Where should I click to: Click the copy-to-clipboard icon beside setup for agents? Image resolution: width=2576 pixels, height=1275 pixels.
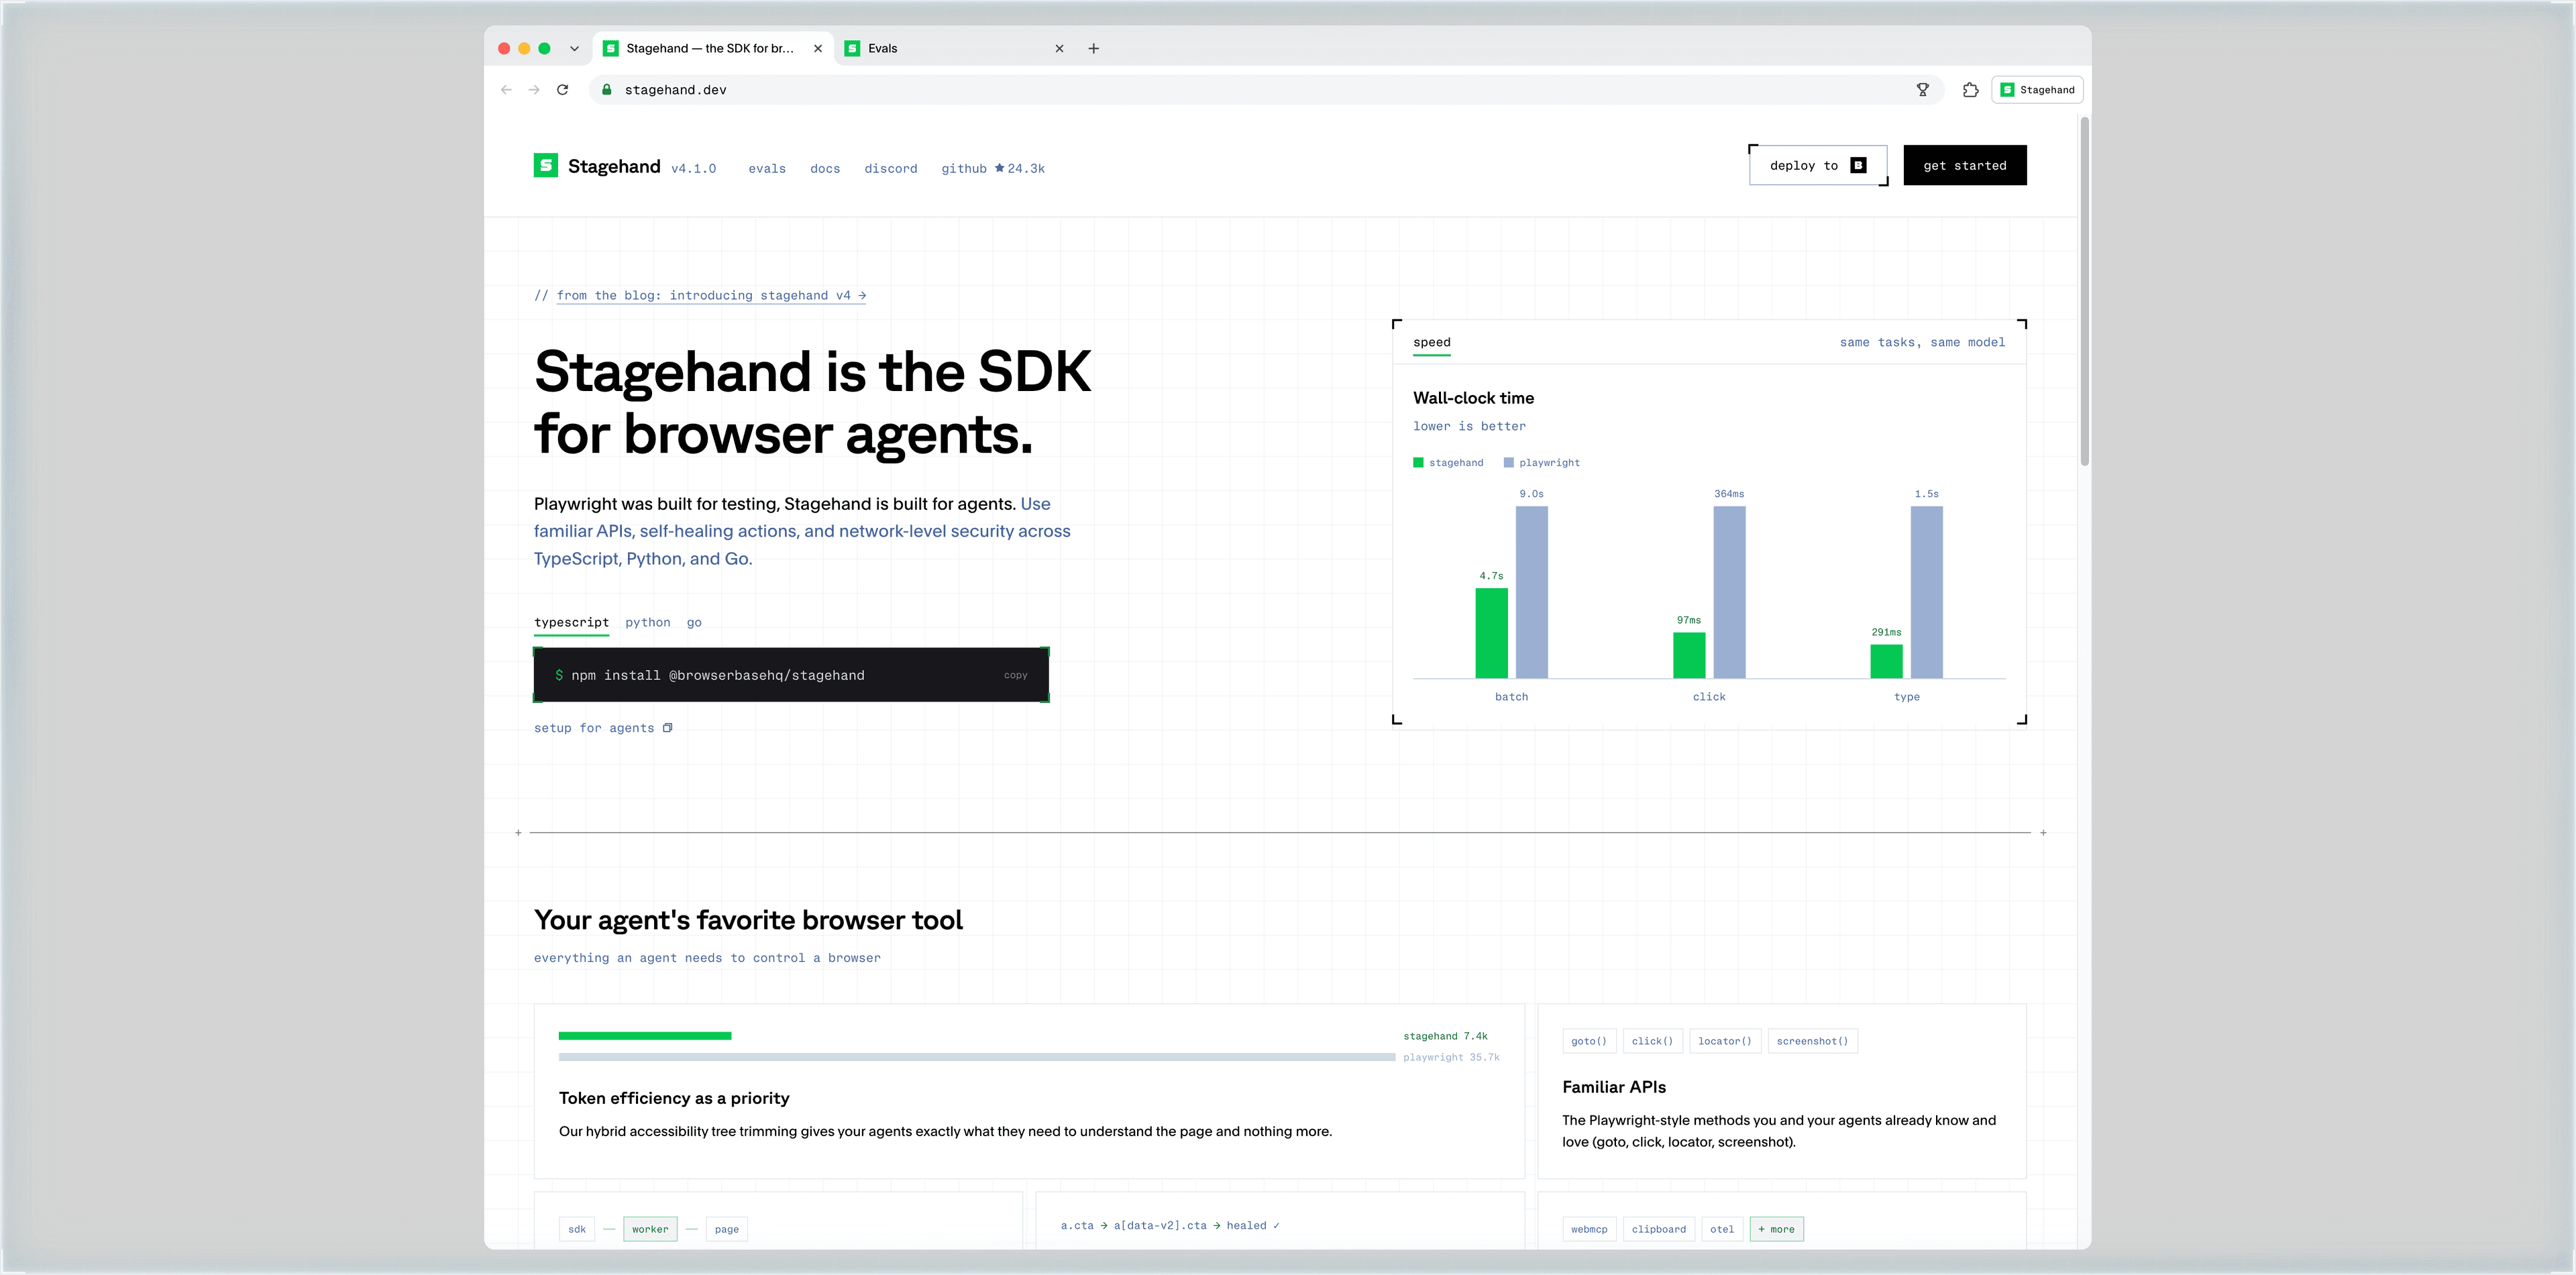coord(667,728)
